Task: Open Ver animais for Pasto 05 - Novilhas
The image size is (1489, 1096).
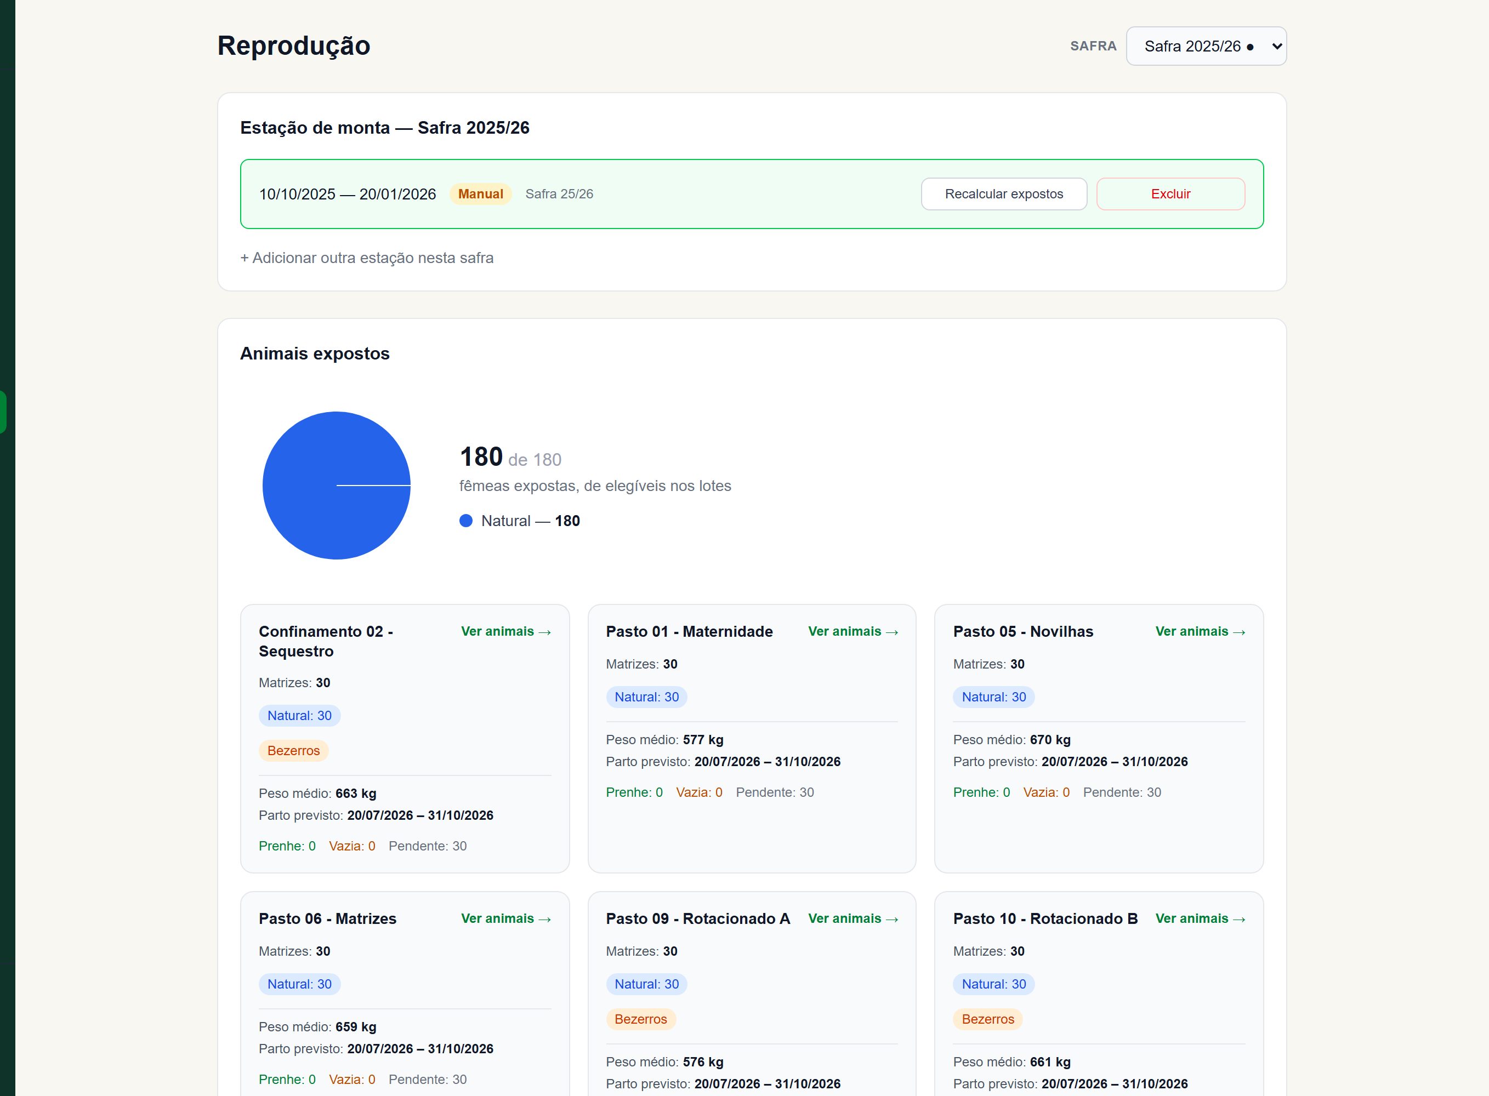Action: 1200,632
